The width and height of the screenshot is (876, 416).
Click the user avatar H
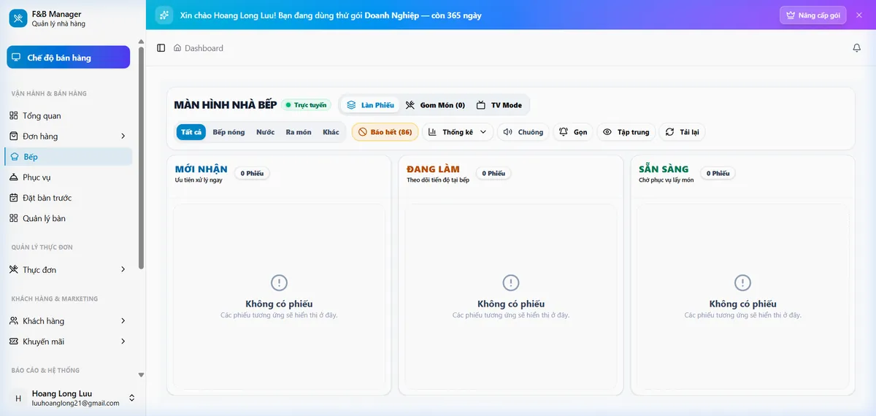click(x=18, y=398)
